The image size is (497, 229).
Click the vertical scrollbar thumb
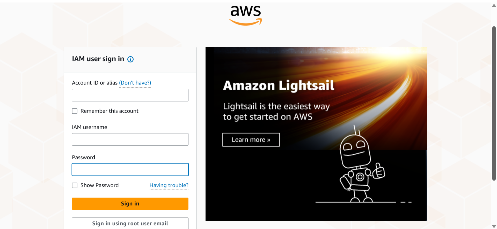pos(494,103)
